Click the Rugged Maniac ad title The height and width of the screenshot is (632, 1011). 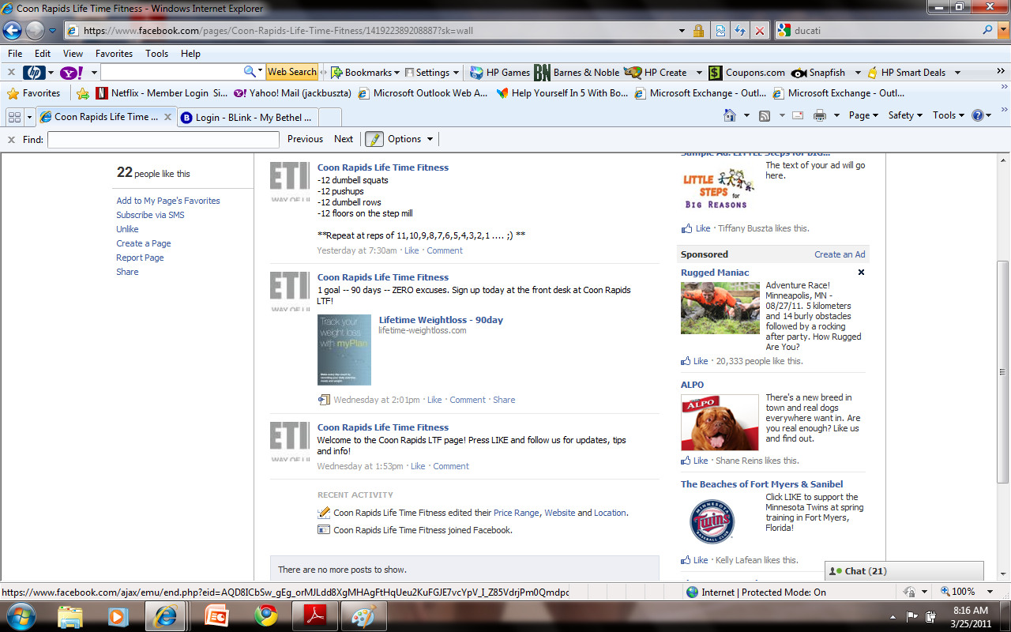pos(715,273)
